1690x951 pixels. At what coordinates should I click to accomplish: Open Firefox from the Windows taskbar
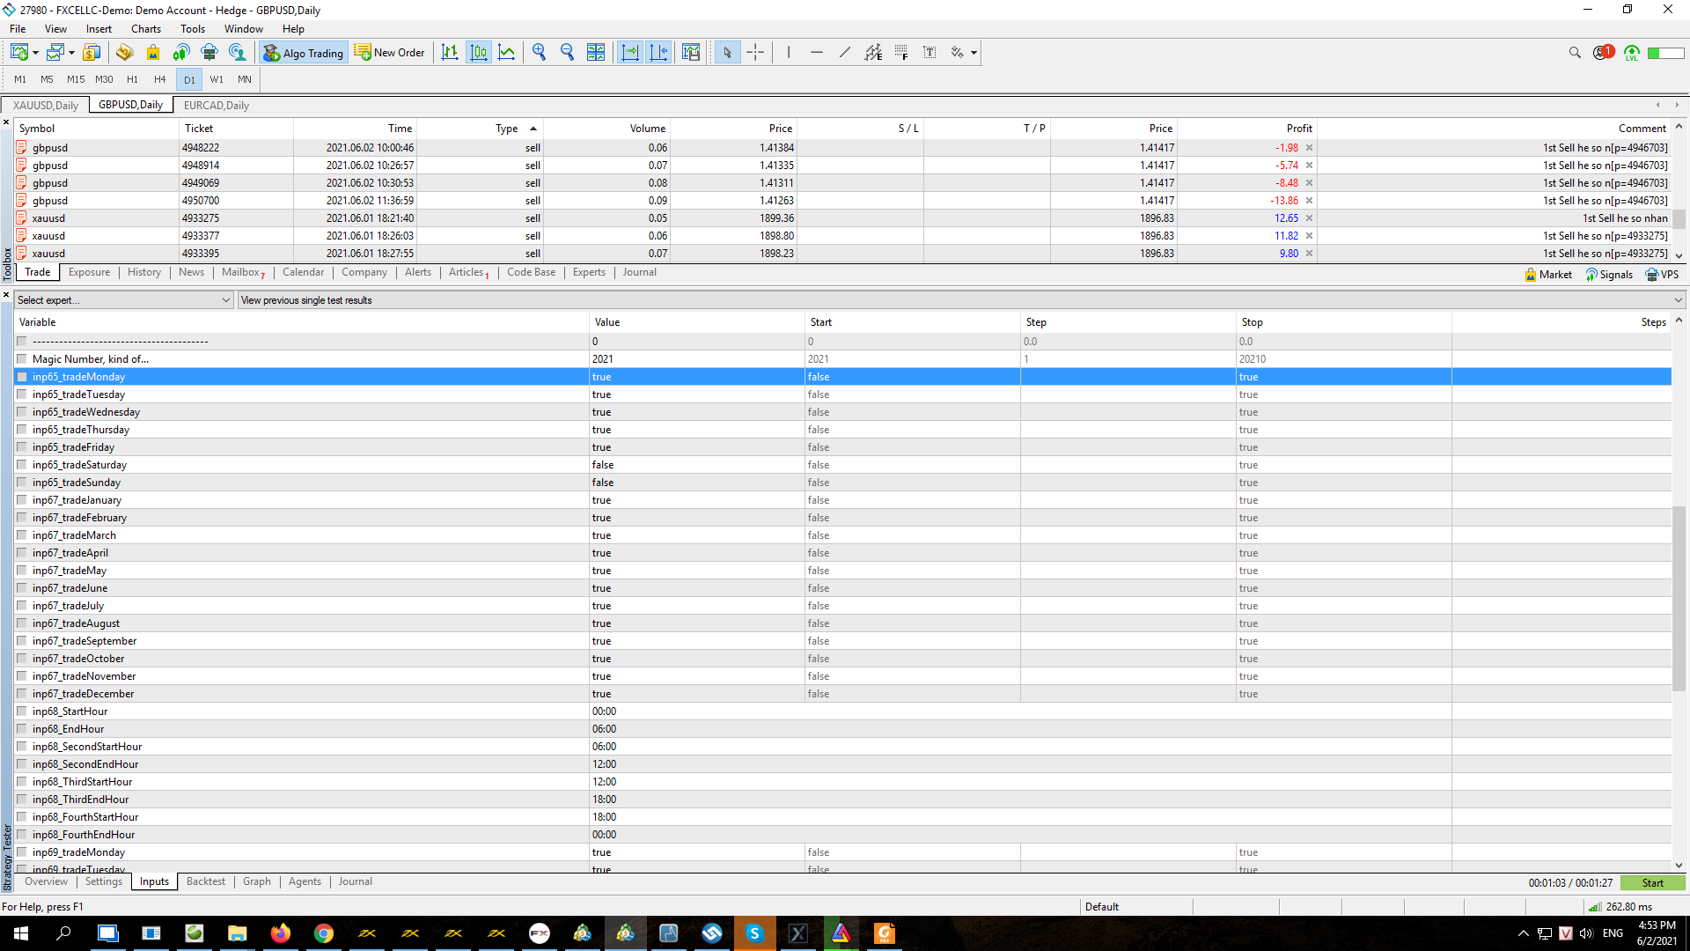pyautogui.click(x=281, y=933)
